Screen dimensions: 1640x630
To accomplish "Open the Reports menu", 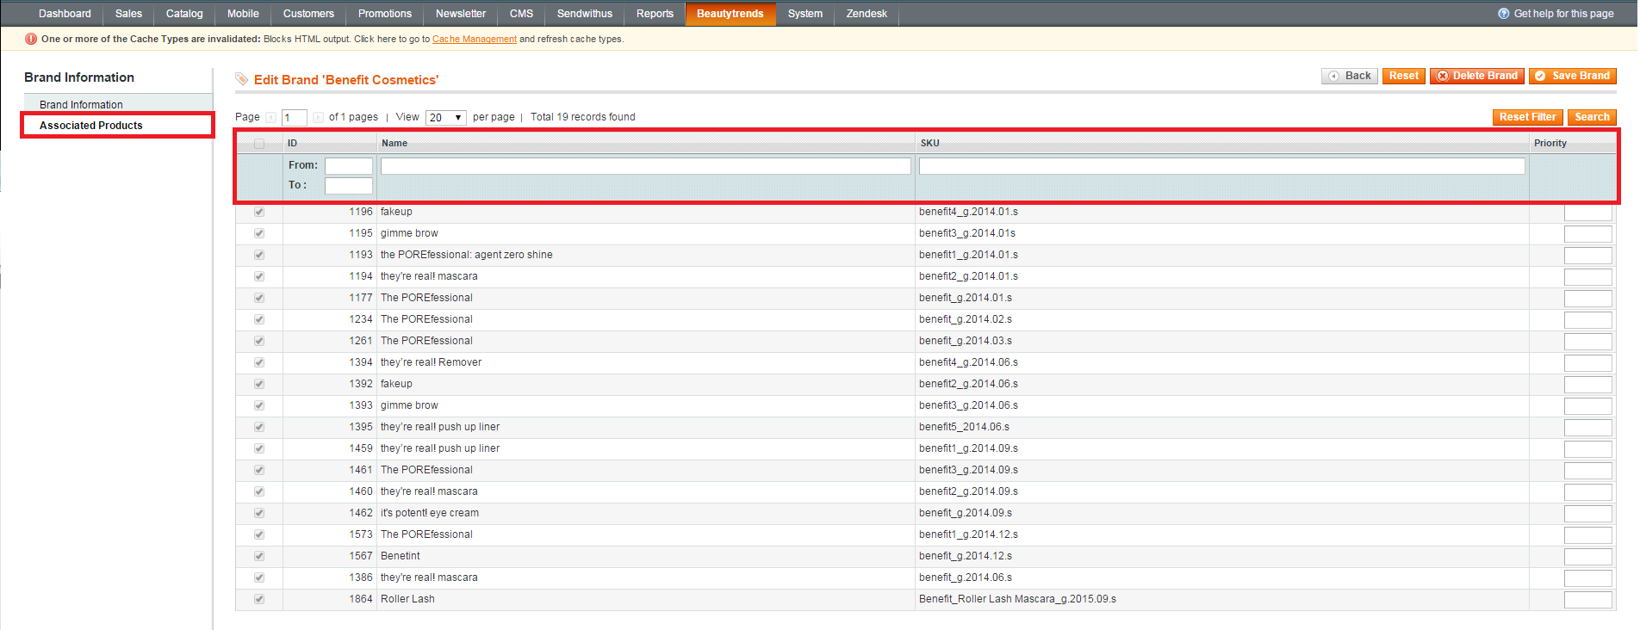I will (x=655, y=14).
